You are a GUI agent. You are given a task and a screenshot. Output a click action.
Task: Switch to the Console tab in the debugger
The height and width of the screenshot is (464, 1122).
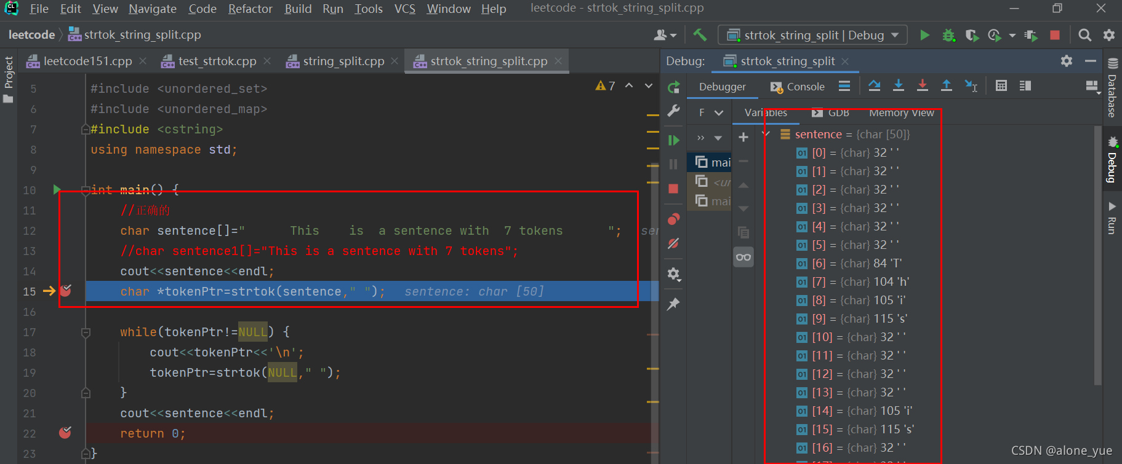click(798, 87)
